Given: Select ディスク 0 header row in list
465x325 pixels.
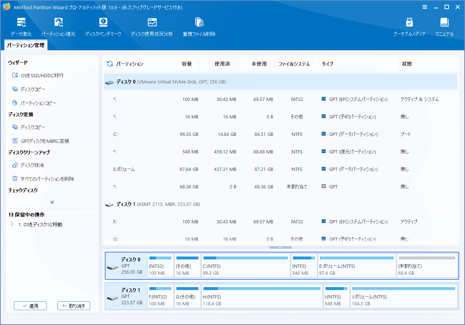Looking at the screenshot, I should 281,82.
